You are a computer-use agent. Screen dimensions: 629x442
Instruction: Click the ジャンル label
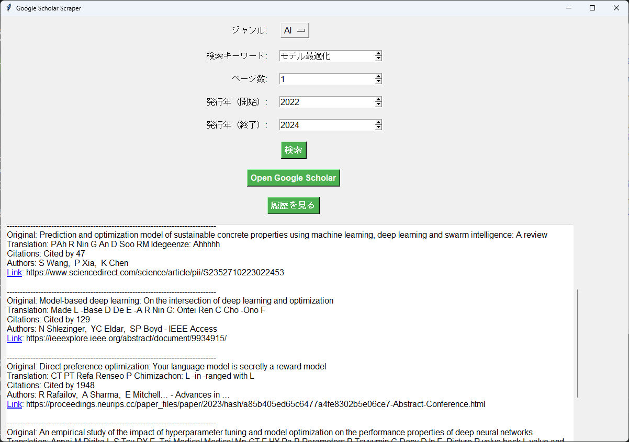click(249, 30)
